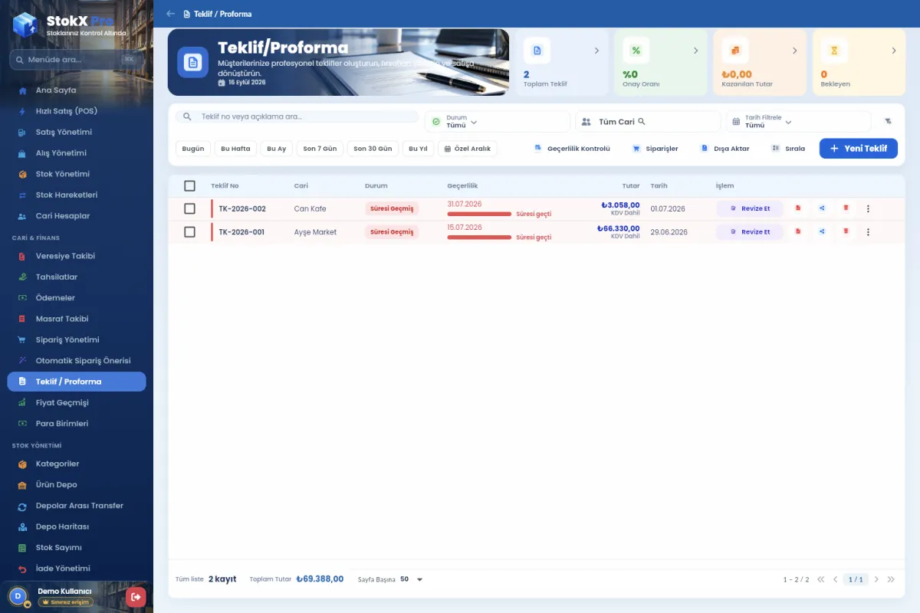Select the checkbox for TK-2026-002
Viewport: 920px width, 613px height.
(189, 208)
